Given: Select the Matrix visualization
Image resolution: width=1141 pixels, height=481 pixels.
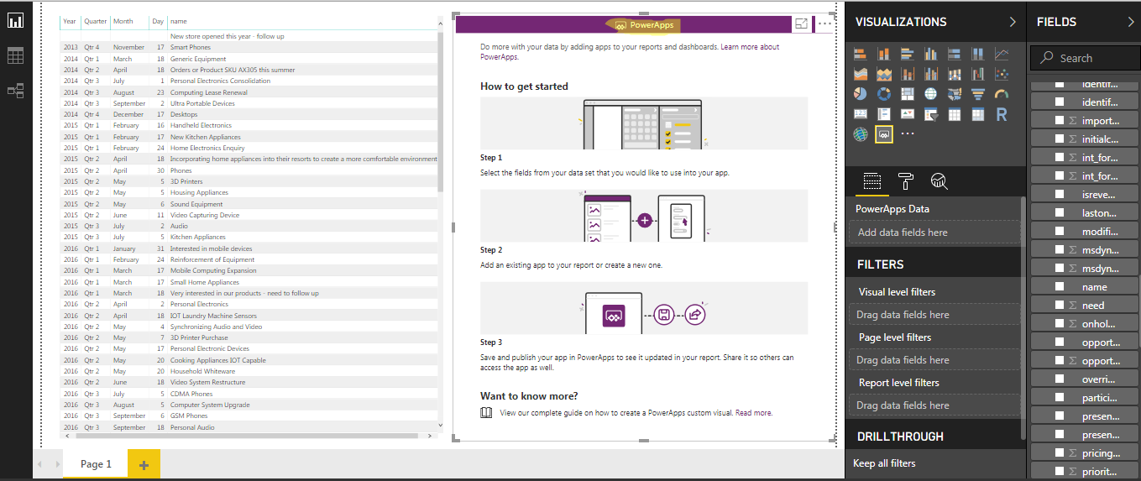Looking at the screenshot, I should pos(977,114).
